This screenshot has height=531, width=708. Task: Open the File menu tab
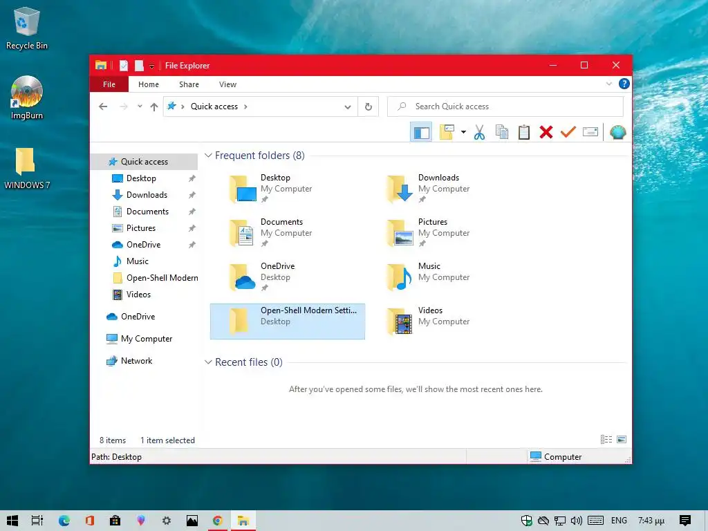pyautogui.click(x=109, y=84)
